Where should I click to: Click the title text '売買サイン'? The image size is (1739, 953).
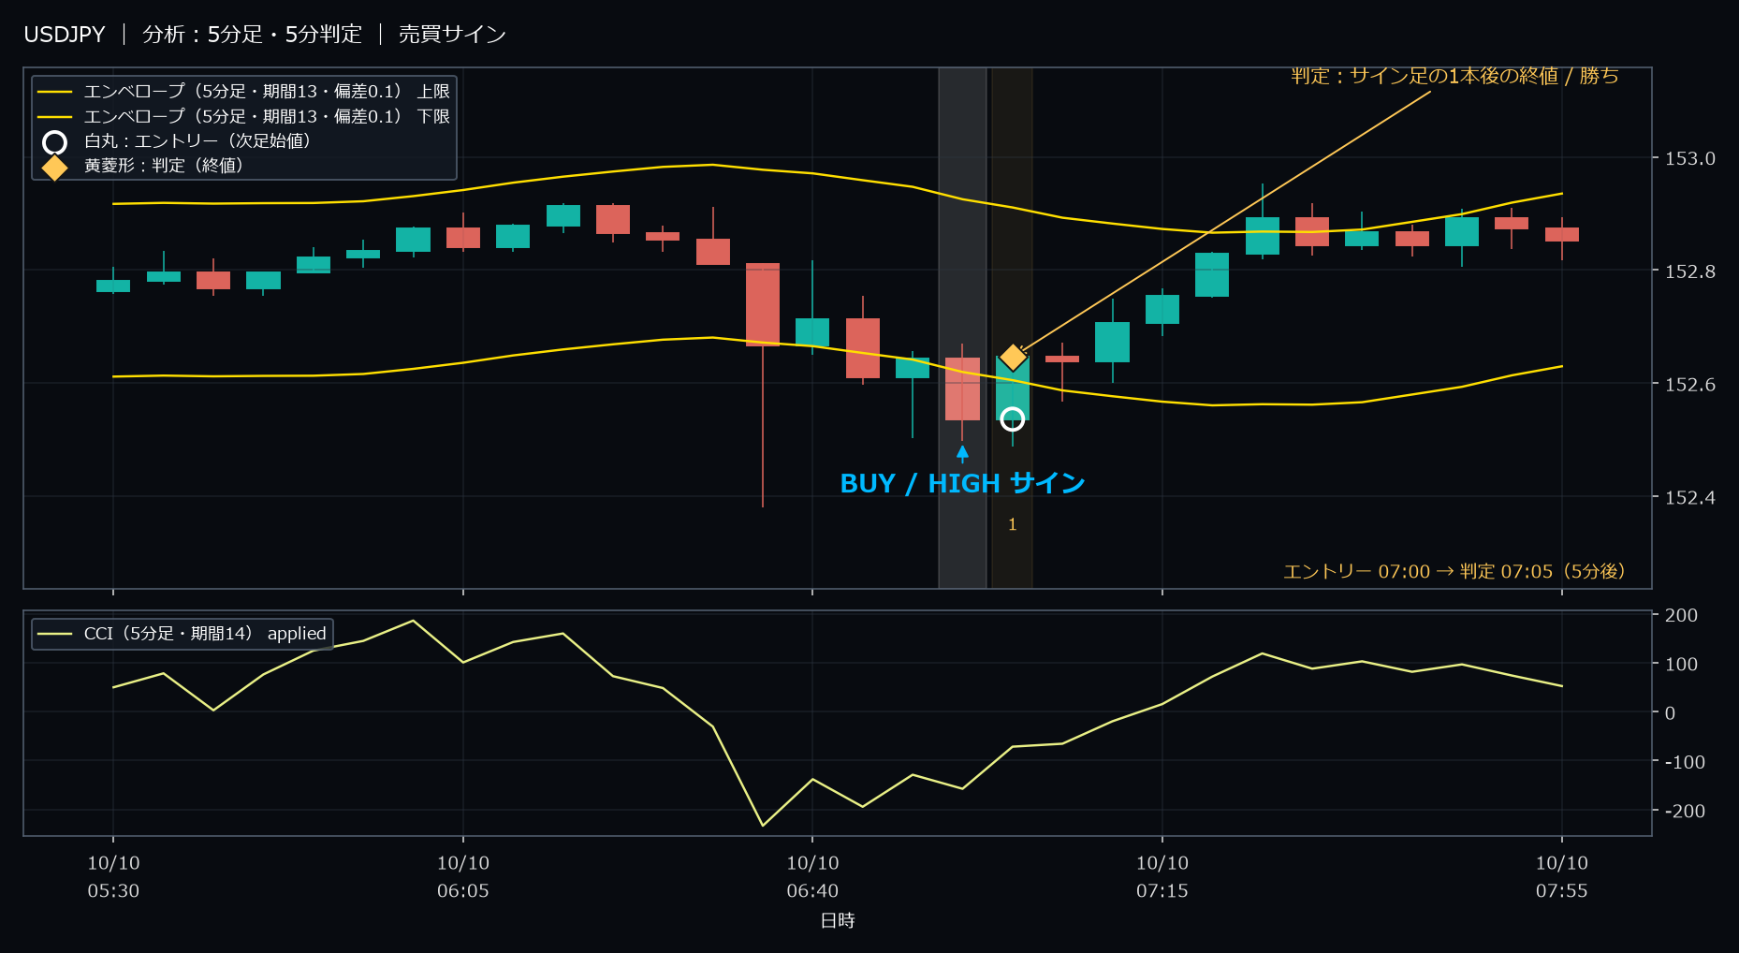pos(452,35)
